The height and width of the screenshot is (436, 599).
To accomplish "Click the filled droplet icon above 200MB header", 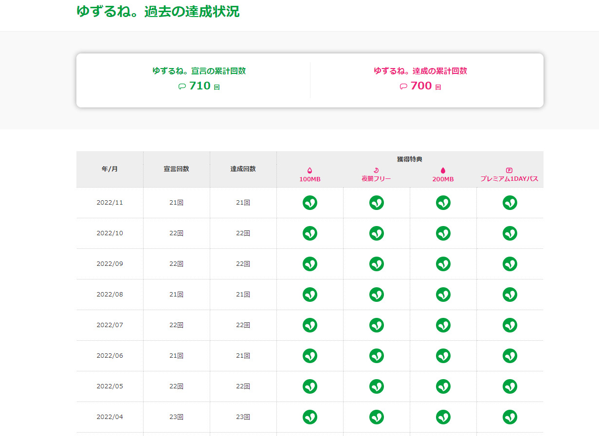I will pyautogui.click(x=443, y=170).
